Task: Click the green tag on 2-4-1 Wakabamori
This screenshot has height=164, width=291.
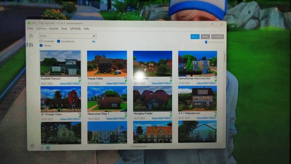Action: point(215,115)
